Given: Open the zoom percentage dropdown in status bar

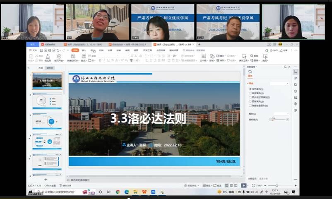Looking at the screenshot, I should (x=259, y=186).
